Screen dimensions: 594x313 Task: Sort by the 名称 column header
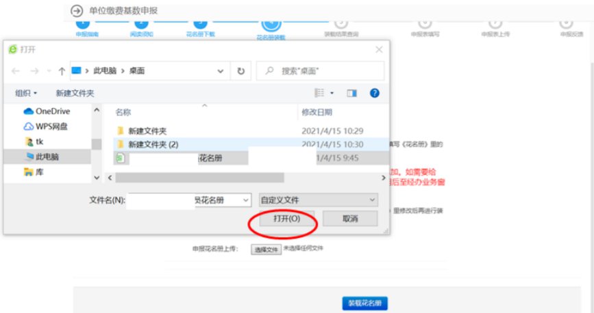pos(123,112)
